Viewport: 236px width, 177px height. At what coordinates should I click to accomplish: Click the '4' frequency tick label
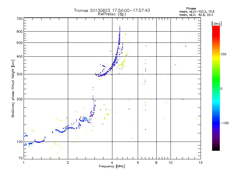tap(112, 163)
